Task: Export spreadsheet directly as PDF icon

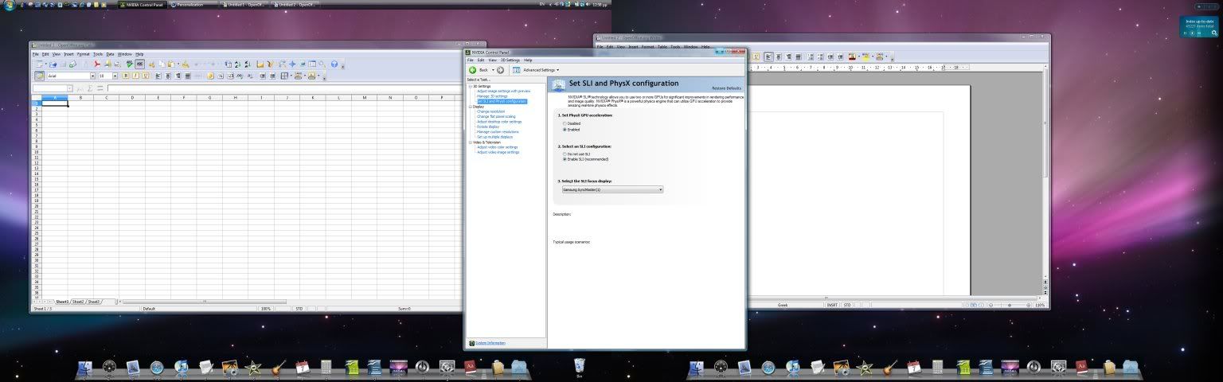Action: pos(97,64)
